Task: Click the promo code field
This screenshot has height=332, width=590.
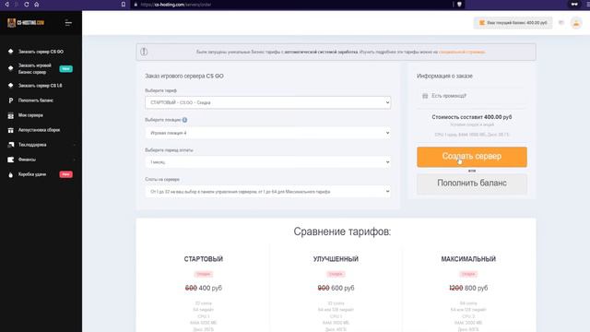Action: click(471, 96)
